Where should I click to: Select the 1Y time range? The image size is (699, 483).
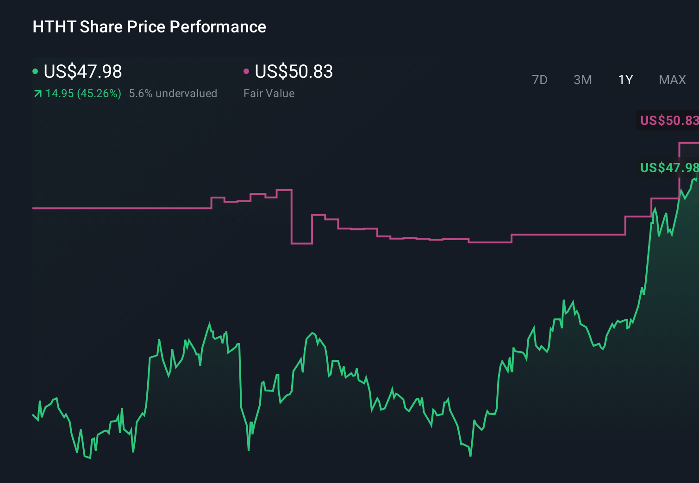625,80
